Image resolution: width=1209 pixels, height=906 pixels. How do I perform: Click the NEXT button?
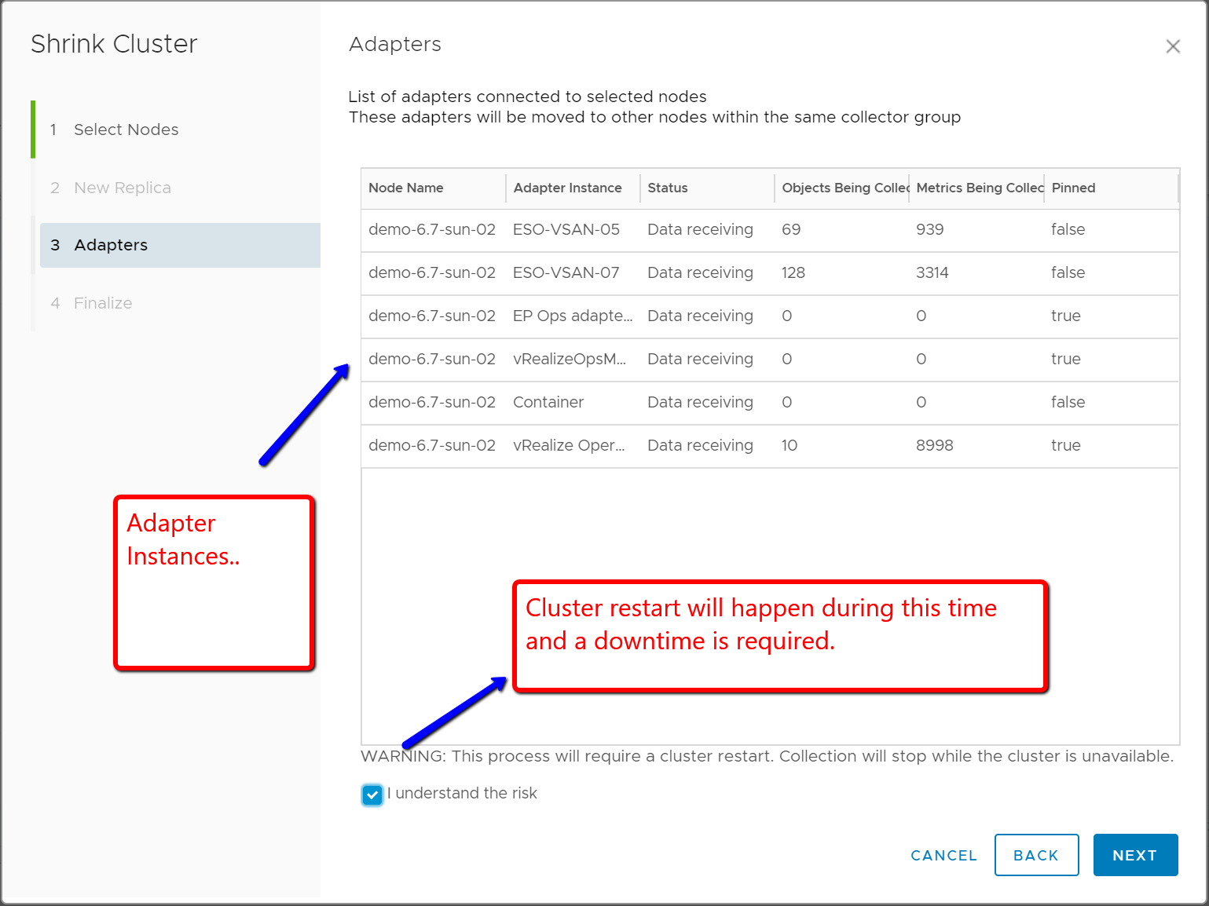coord(1135,855)
